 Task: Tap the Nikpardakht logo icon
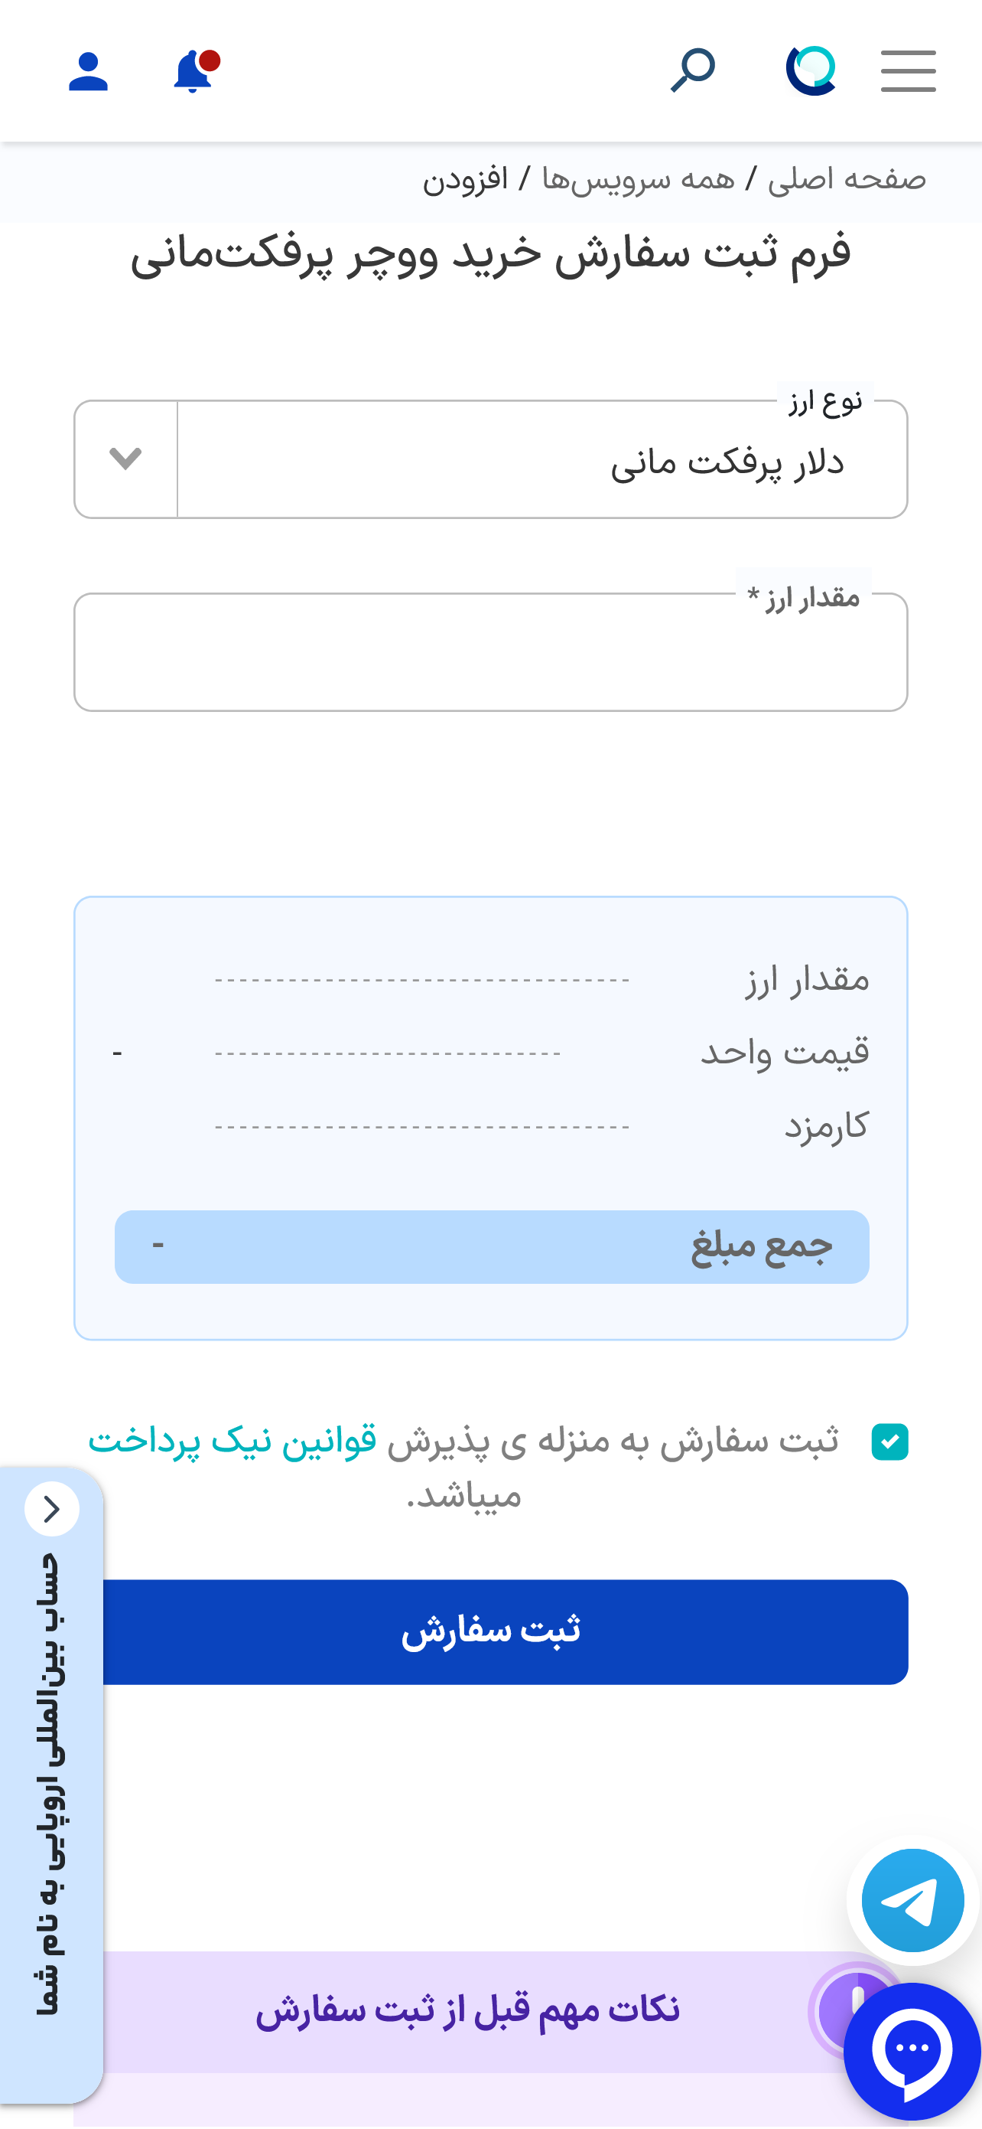[x=811, y=71]
